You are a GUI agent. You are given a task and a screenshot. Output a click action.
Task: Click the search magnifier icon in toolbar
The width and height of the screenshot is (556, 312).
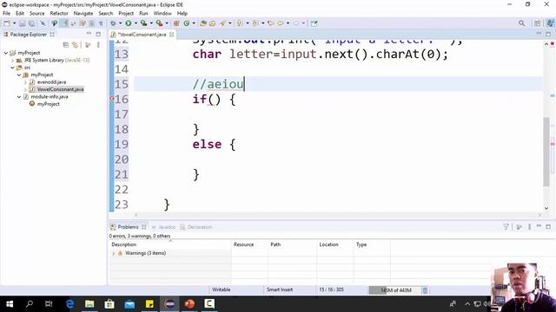pyautogui.click(x=521, y=23)
